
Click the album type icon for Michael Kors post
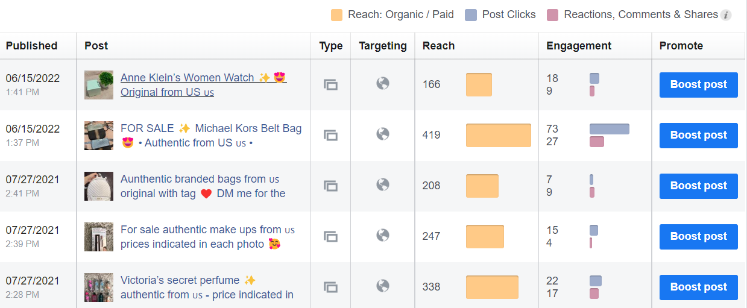[x=330, y=135]
